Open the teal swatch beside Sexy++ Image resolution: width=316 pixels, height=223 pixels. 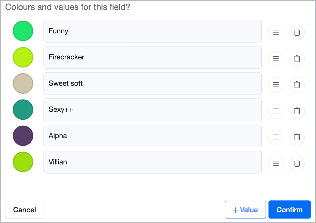(23, 110)
